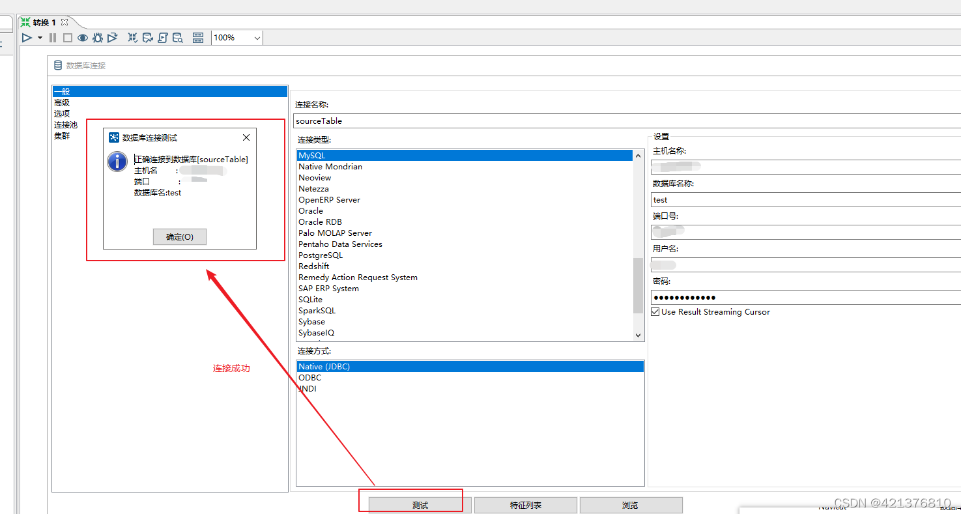This screenshot has width=961, height=514.
Task: Click the 密码 password field
Action: coord(806,297)
